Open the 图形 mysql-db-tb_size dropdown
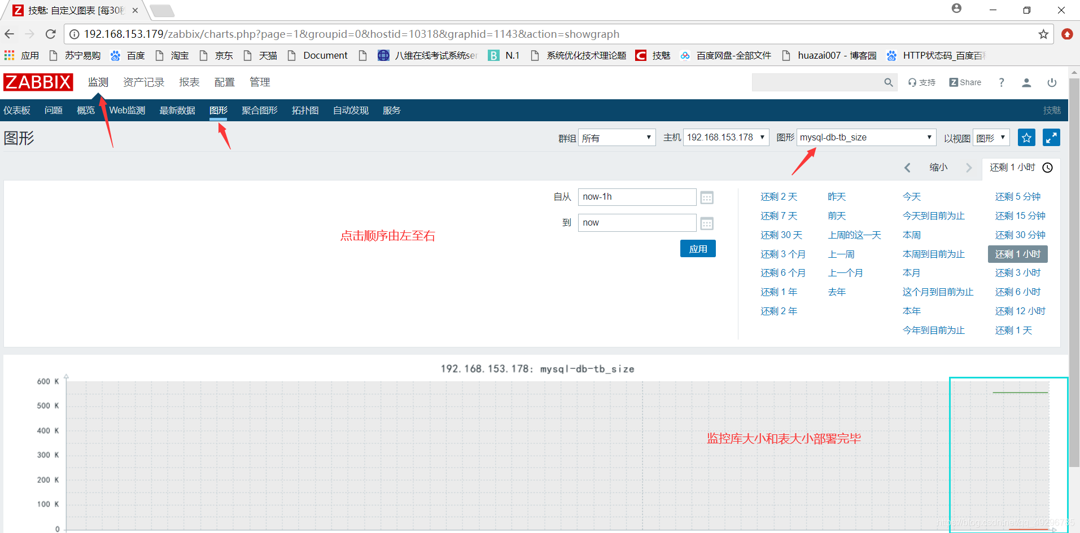The image size is (1080, 533). 867,138
